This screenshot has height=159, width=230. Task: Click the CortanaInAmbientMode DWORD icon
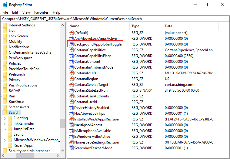coord(71,67)
